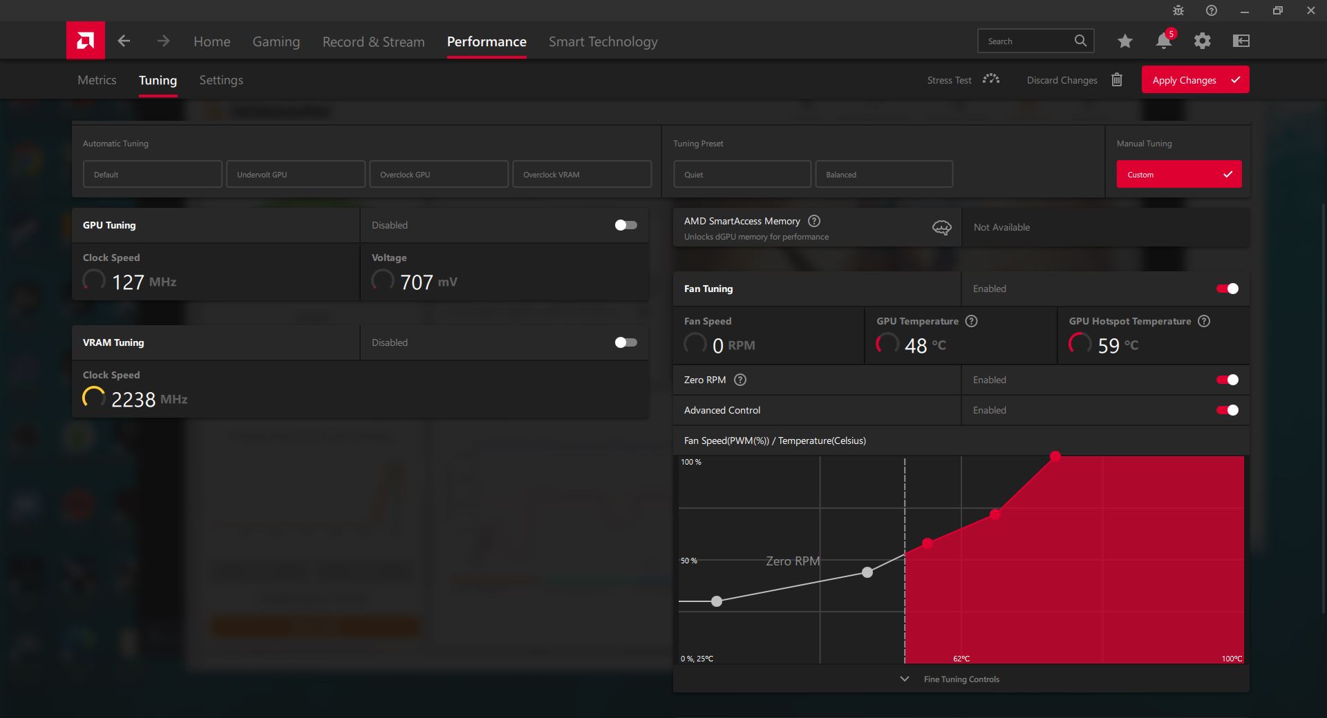Click the Discard Changes label
This screenshot has width=1327, height=718.
[x=1062, y=80]
